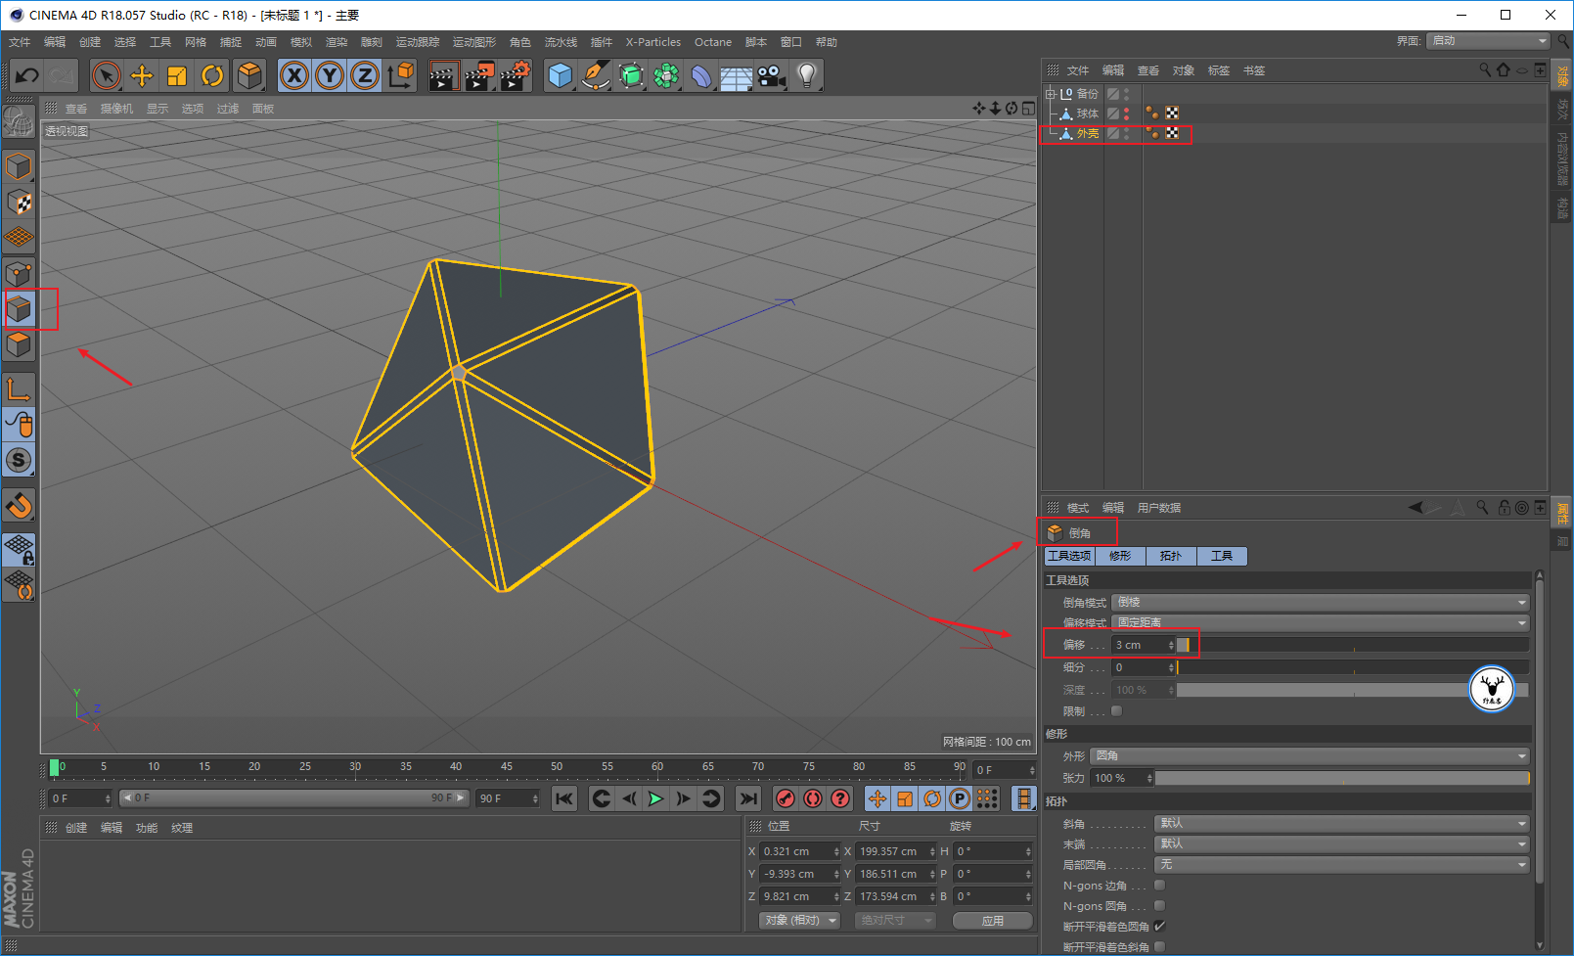Click the Undo arrow icon
Viewport: 1574px width, 956px height.
27,75
